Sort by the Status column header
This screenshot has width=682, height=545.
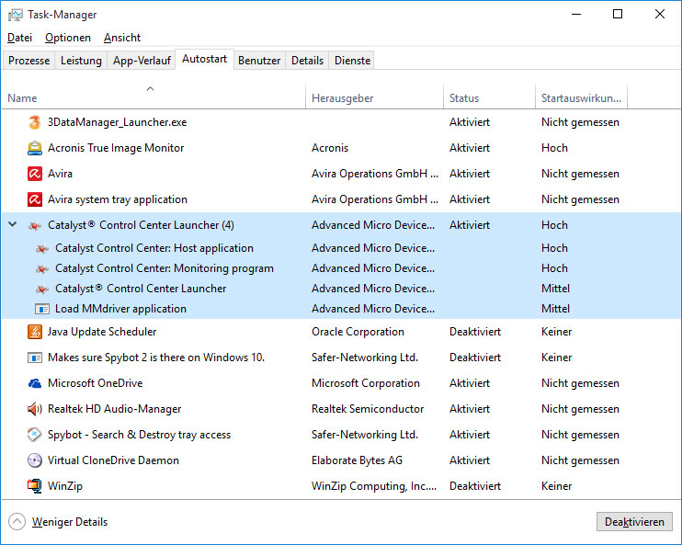(489, 97)
